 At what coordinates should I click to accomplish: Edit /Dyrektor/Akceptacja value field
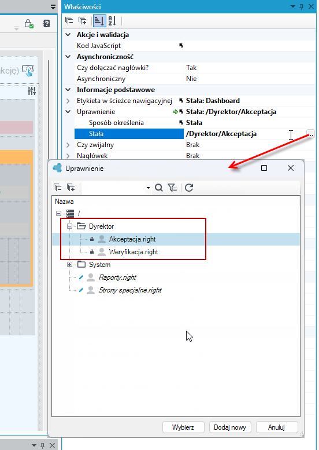(221, 134)
